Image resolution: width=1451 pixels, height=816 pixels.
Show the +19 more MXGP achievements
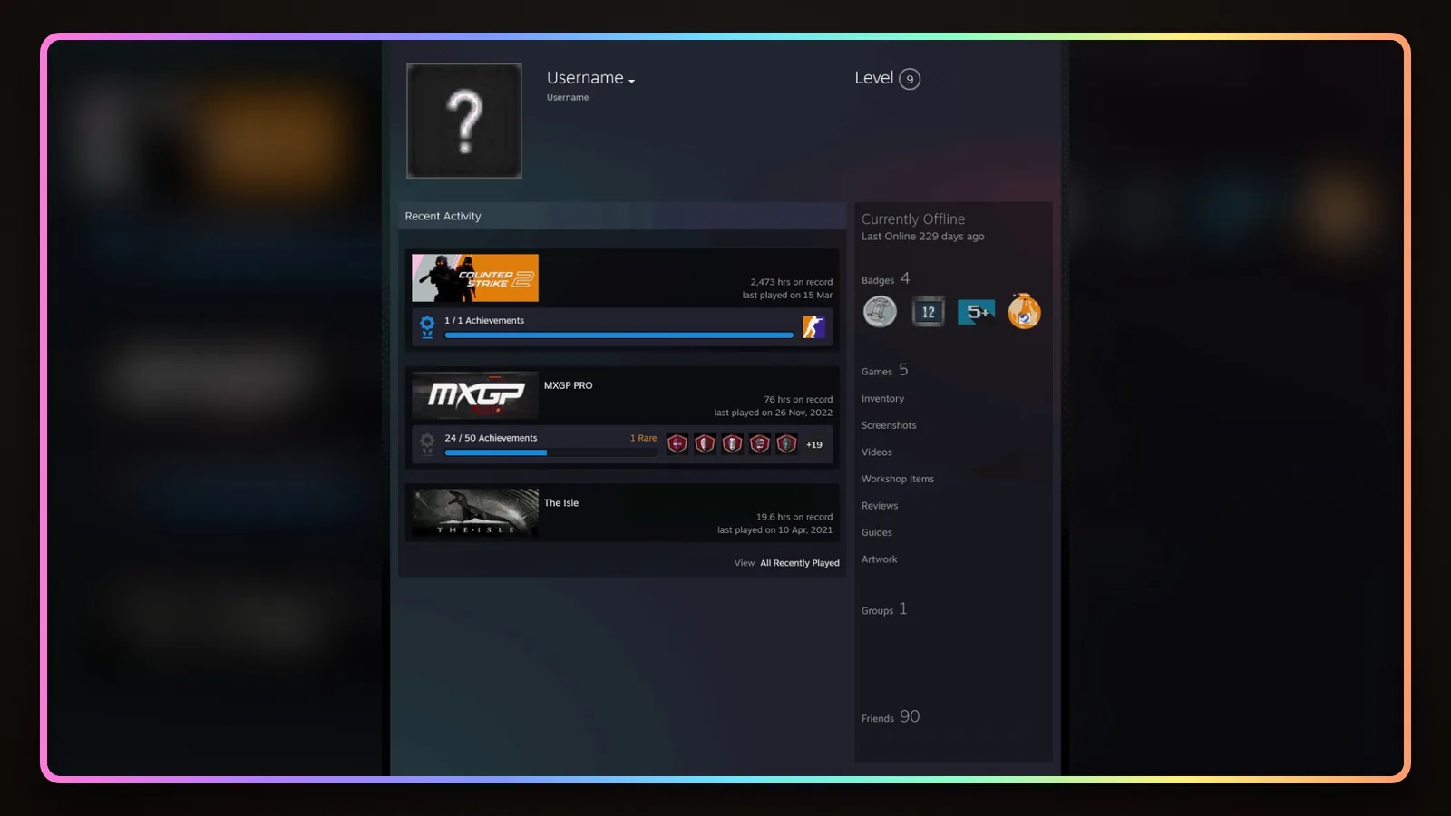pyautogui.click(x=814, y=445)
